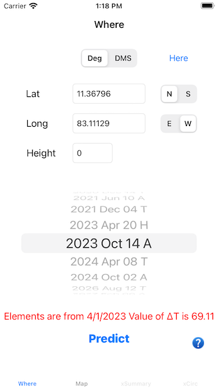This screenshot has height=388, width=218.
Task: Set longitude hemisphere to E
Action: [170, 124]
